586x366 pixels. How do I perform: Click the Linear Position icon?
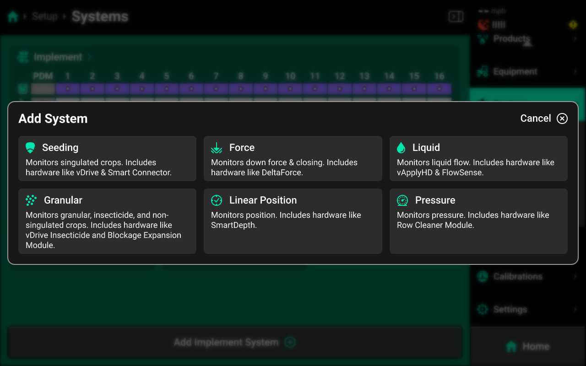pyautogui.click(x=217, y=200)
